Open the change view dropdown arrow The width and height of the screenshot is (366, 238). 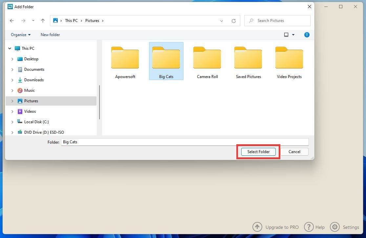293,34
